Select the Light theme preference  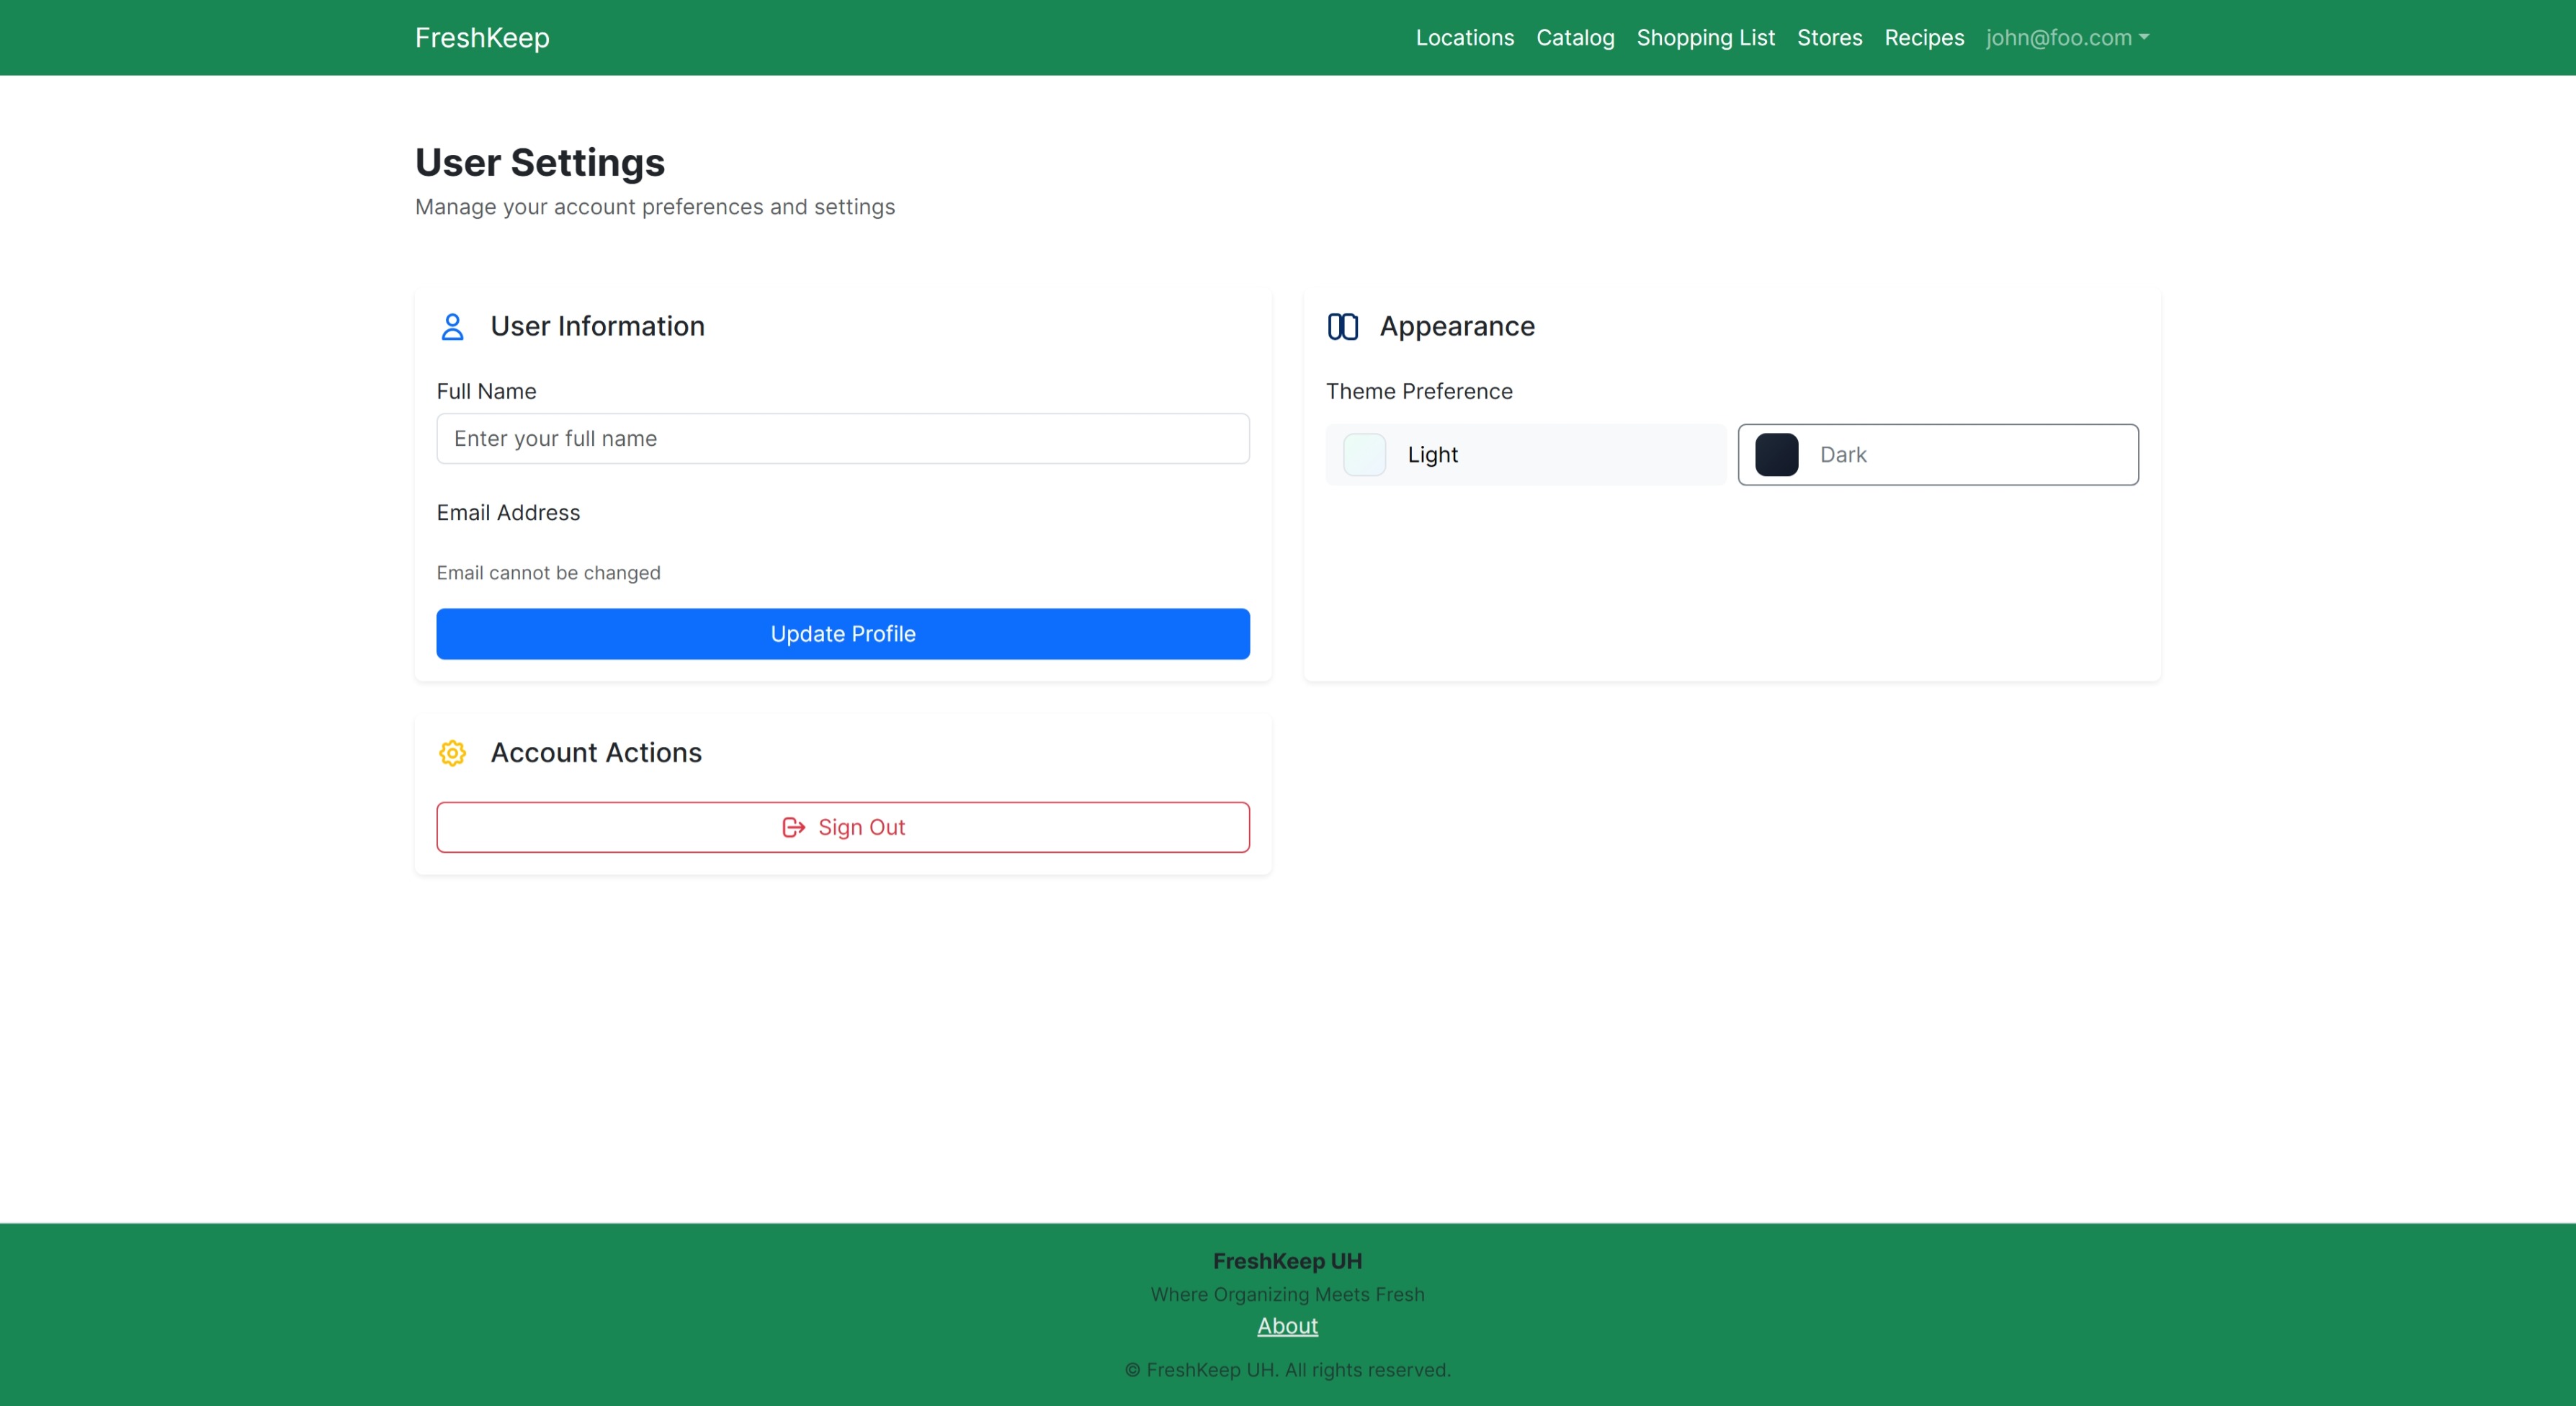pyautogui.click(x=1525, y=454)
